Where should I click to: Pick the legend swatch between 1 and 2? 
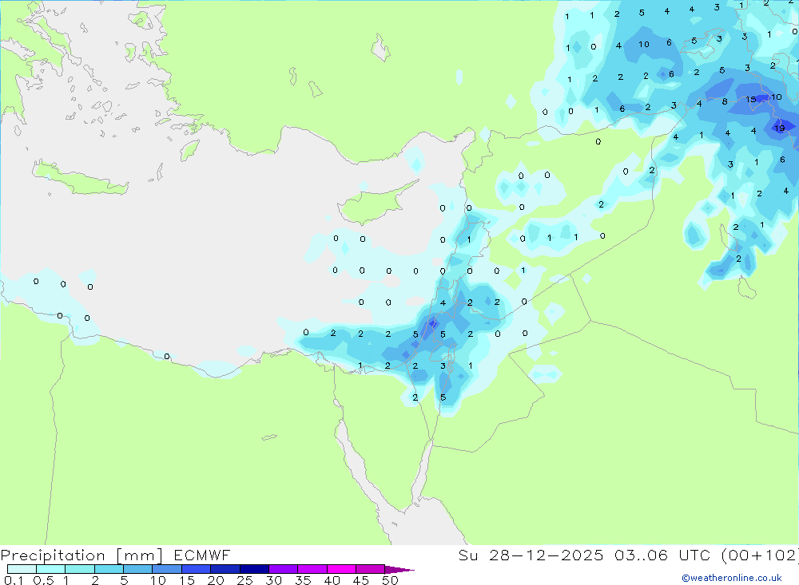pos(80,569)
